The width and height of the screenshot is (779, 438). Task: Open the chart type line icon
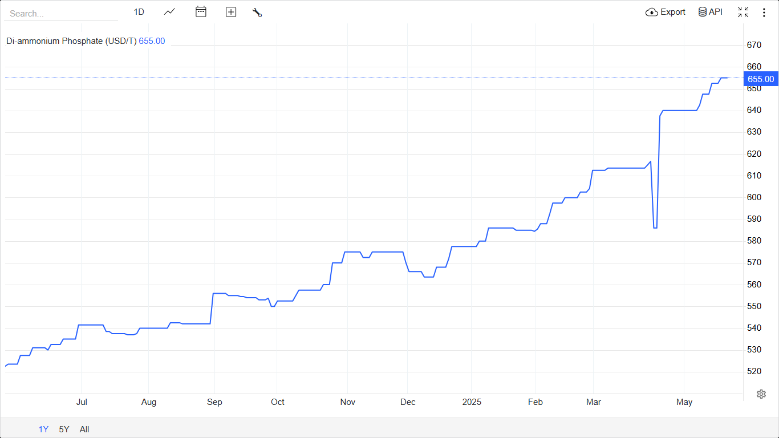pyautogui.click(x=169, y=12)
